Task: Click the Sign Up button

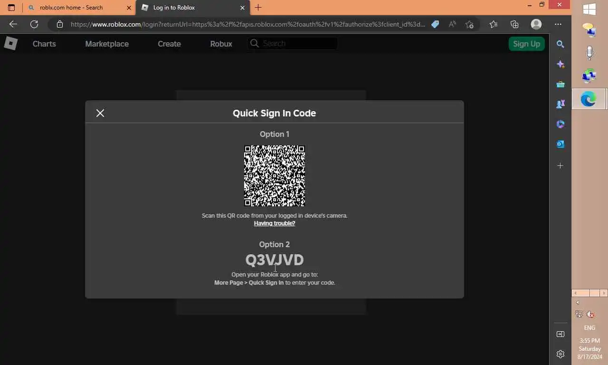Action: coord(526,44)
